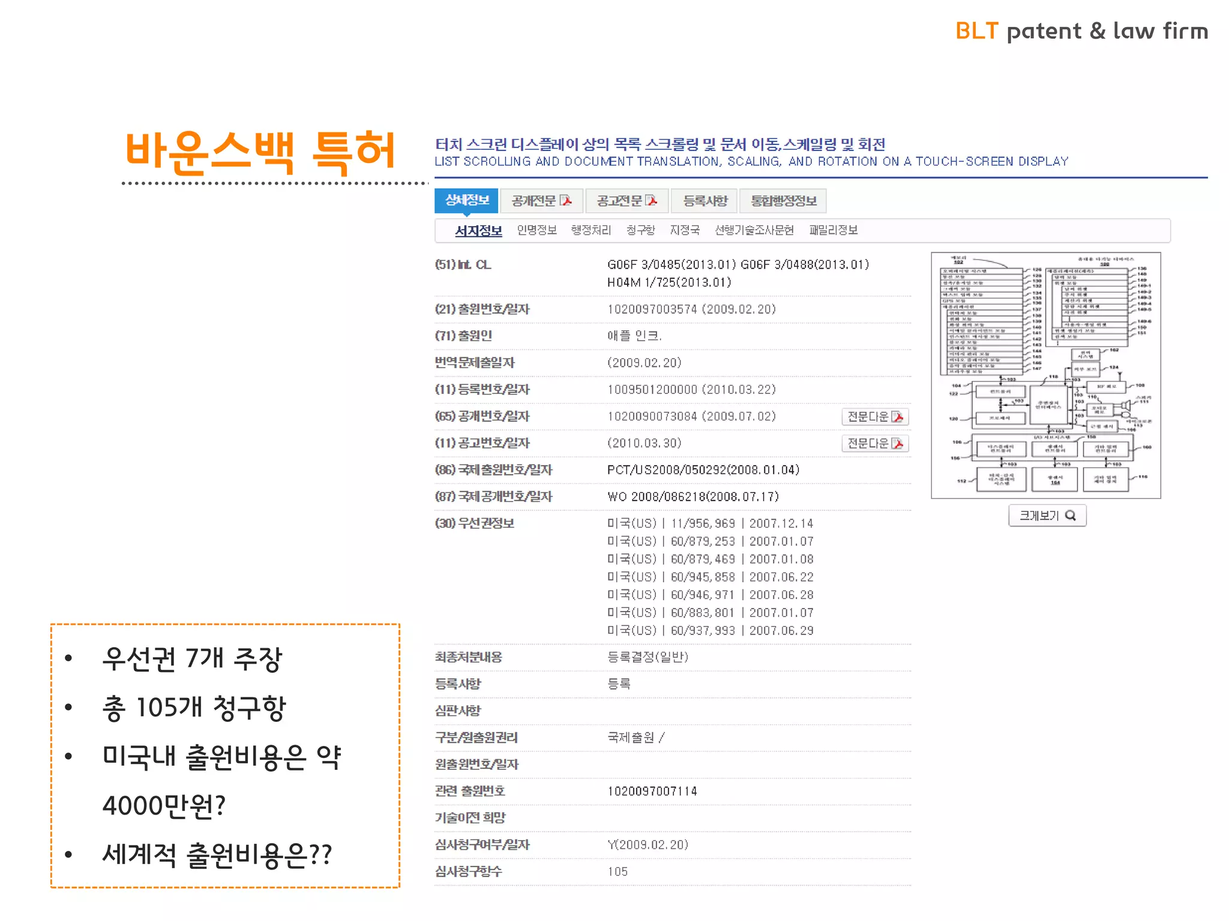Select the 행정처리 sub-tab
This screenshot has width=1229, height=921.
click(x=590, y=230)
